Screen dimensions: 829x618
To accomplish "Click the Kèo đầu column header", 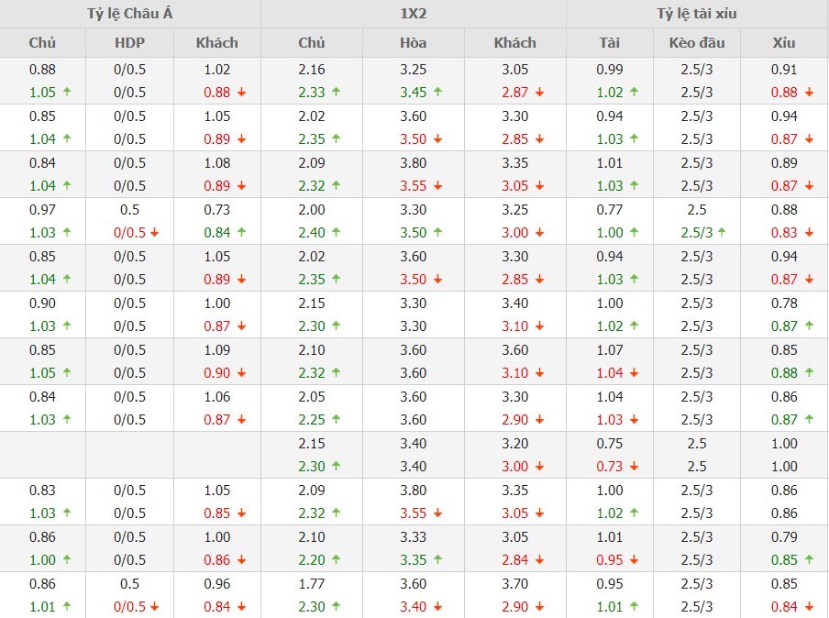I will tap(696, 42).
